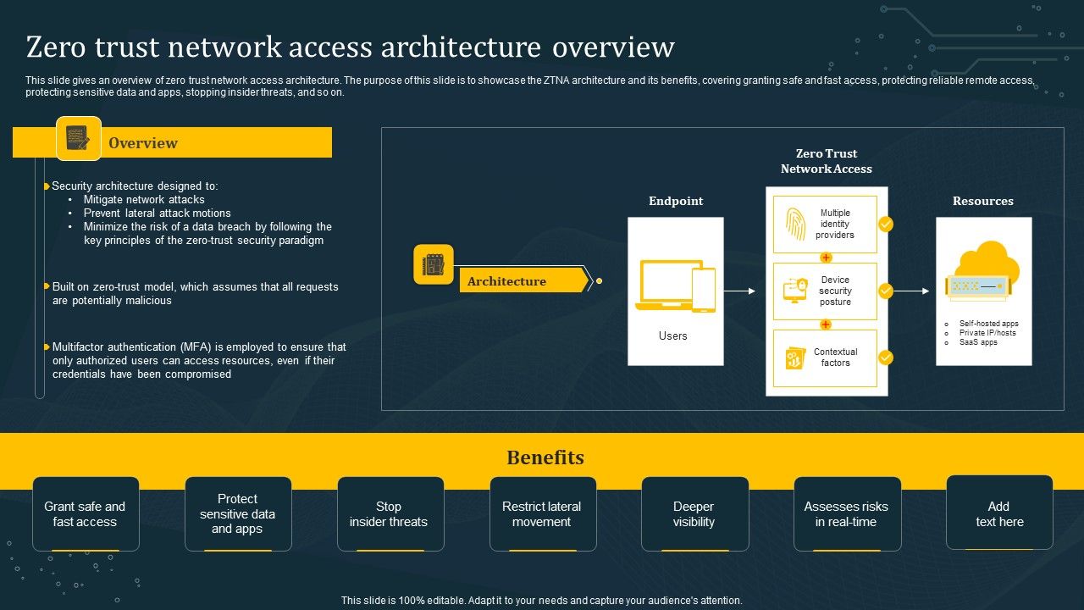Viewport: 1084px width, 610px height.
Task: Click the Minimize the risk of a data breach bullet
Action: [x=207, y=234]
